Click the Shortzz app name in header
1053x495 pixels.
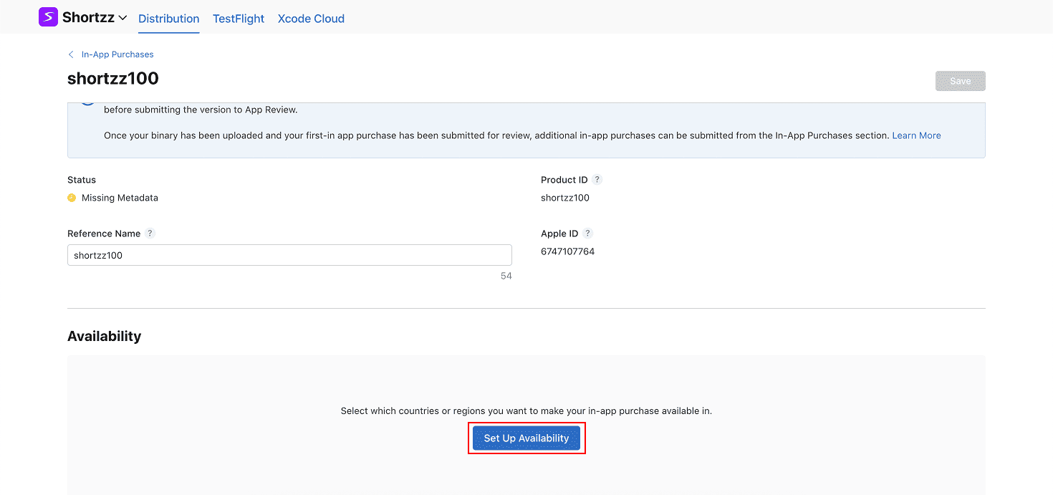click(88, 18)
